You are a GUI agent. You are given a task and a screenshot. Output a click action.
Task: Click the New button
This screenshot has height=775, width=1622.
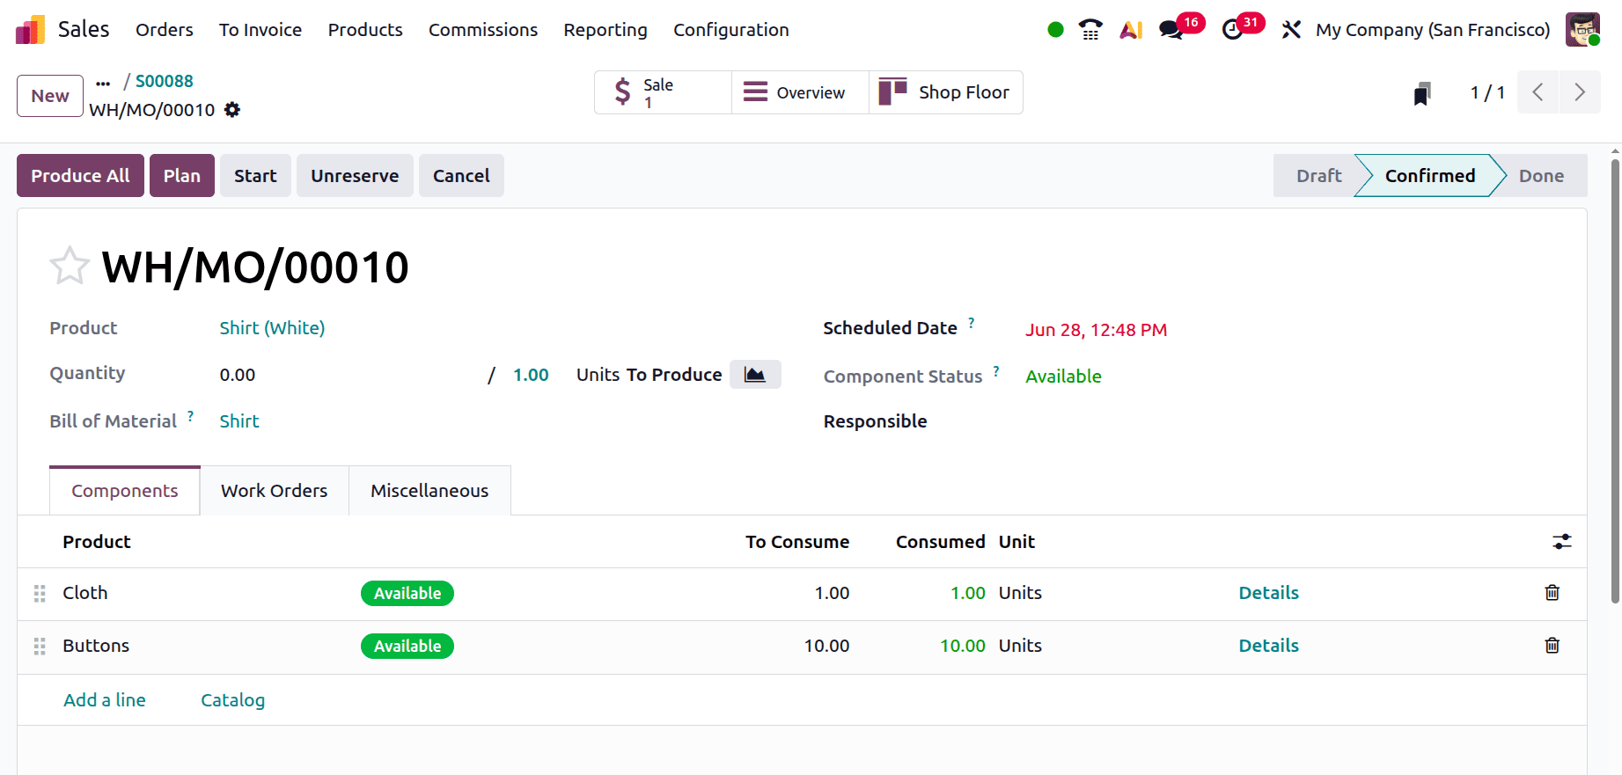click(x=50, y=96)
